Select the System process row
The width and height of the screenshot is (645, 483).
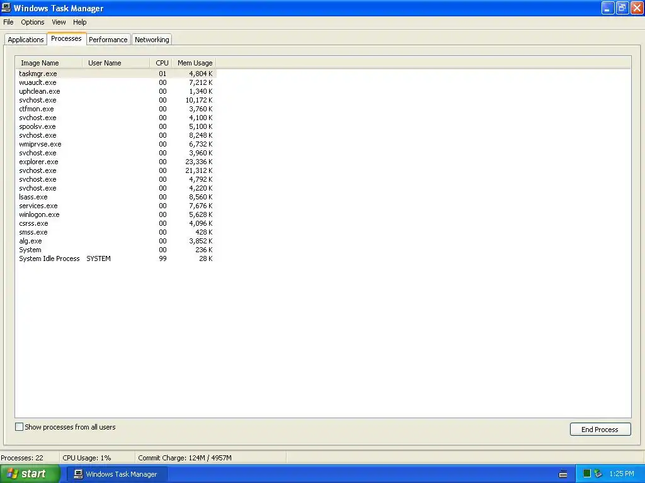pyautogui.click(x=116, y=250)
